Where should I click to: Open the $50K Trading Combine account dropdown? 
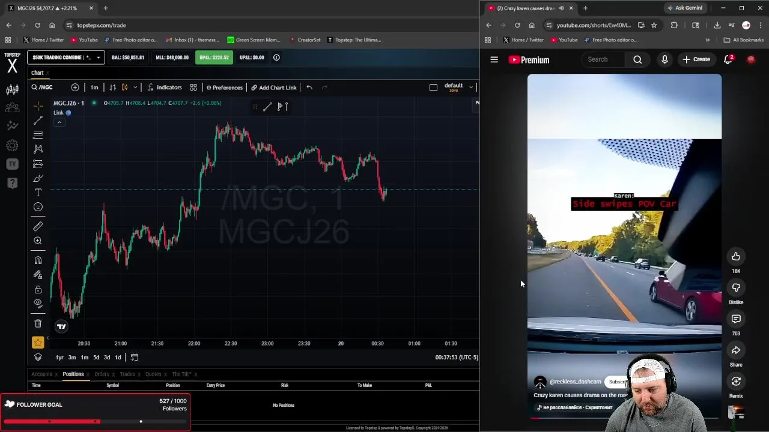pyautogui.click(x=66, y=58)
